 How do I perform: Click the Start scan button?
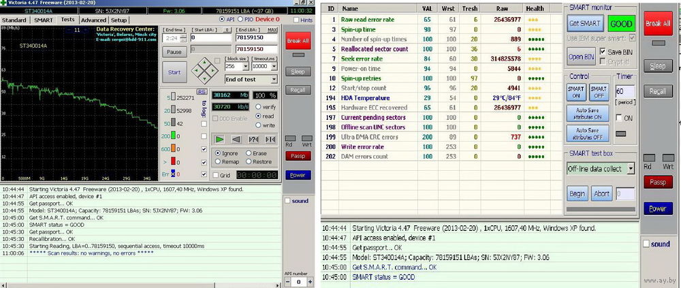pyautogui.click(x=174, y=72)
